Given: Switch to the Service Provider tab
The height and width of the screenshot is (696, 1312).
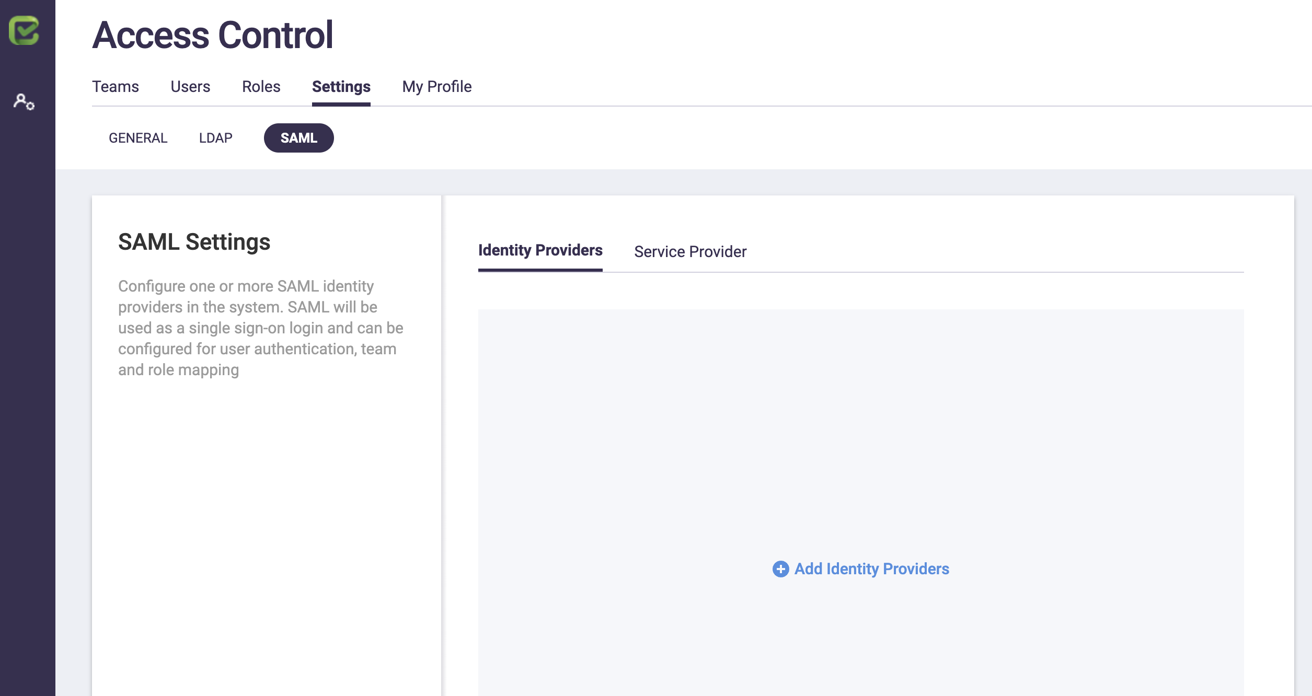Looking at the screenshot, I should coord(690,252).
